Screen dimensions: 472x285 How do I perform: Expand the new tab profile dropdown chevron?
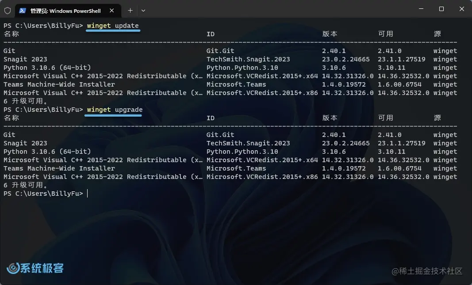point(143,11)
